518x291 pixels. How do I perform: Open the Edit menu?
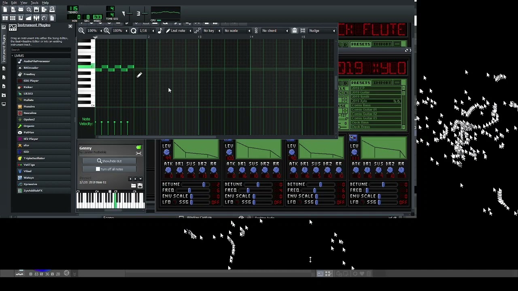point(14,3)
